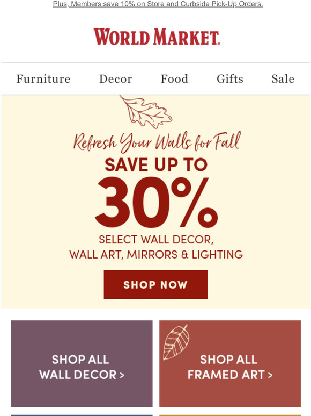The image size is (311, 416).
Task: Select the Shop All Framed Art tile
Action: point(230,363)
